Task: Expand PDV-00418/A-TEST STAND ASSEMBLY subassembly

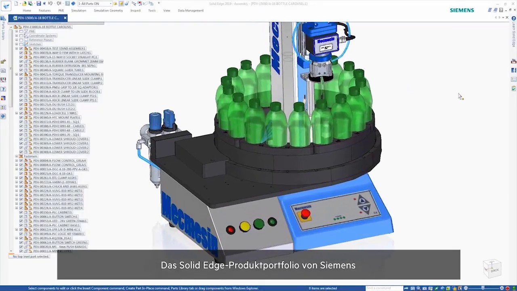Action: point(17,48)
